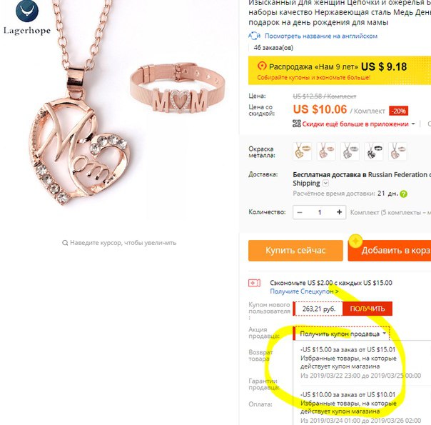Screen dimensions: 431x425
Task: Open the seller coupon dropdown
Action: [342, 334]
